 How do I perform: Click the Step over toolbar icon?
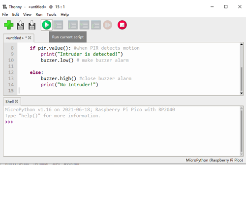73,25
